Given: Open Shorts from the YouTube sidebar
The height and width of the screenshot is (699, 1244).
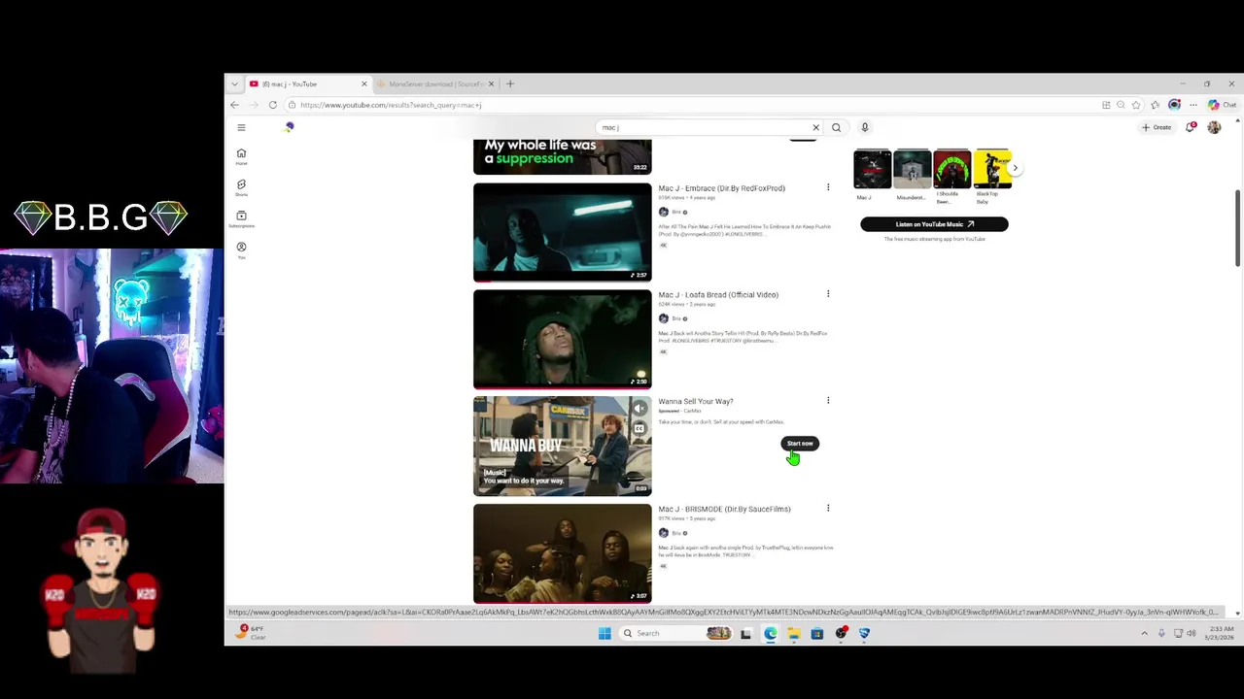Looking at the screenshot, I should 241,187.
